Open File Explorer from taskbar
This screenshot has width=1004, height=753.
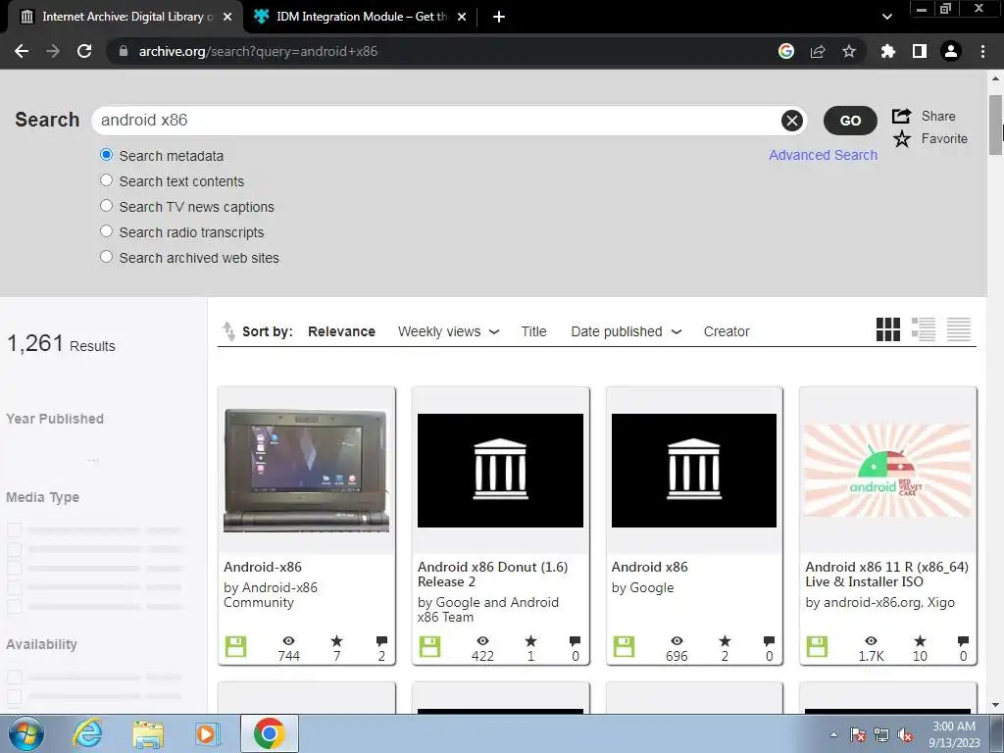pos(148,733)
